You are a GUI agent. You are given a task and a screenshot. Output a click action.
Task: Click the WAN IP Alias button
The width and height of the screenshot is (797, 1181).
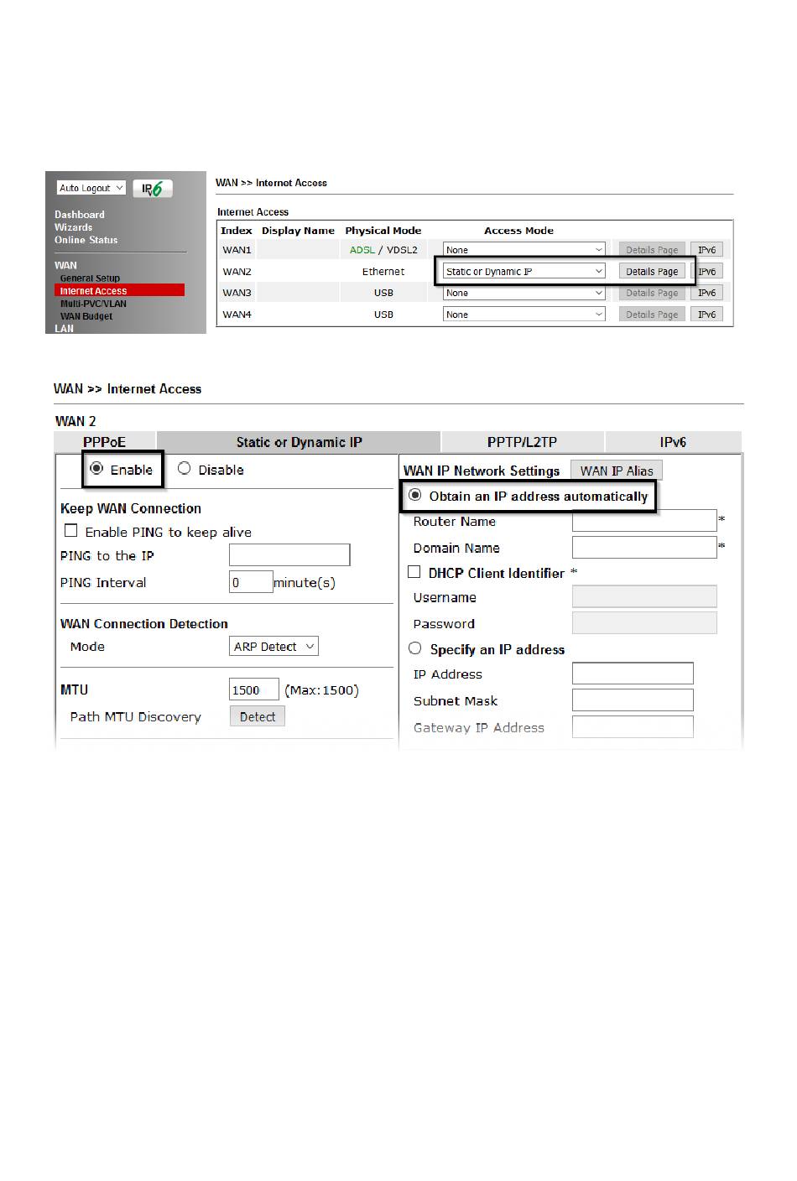click(617, 471)
